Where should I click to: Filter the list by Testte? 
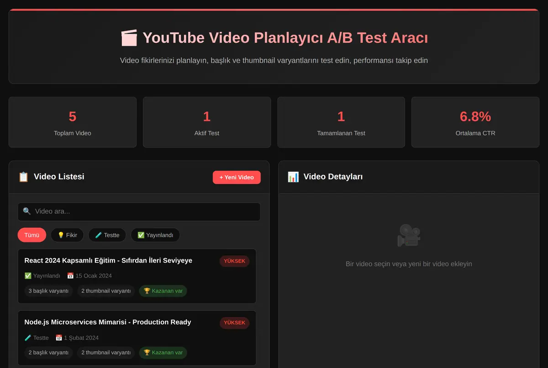(x=107, y=235)
